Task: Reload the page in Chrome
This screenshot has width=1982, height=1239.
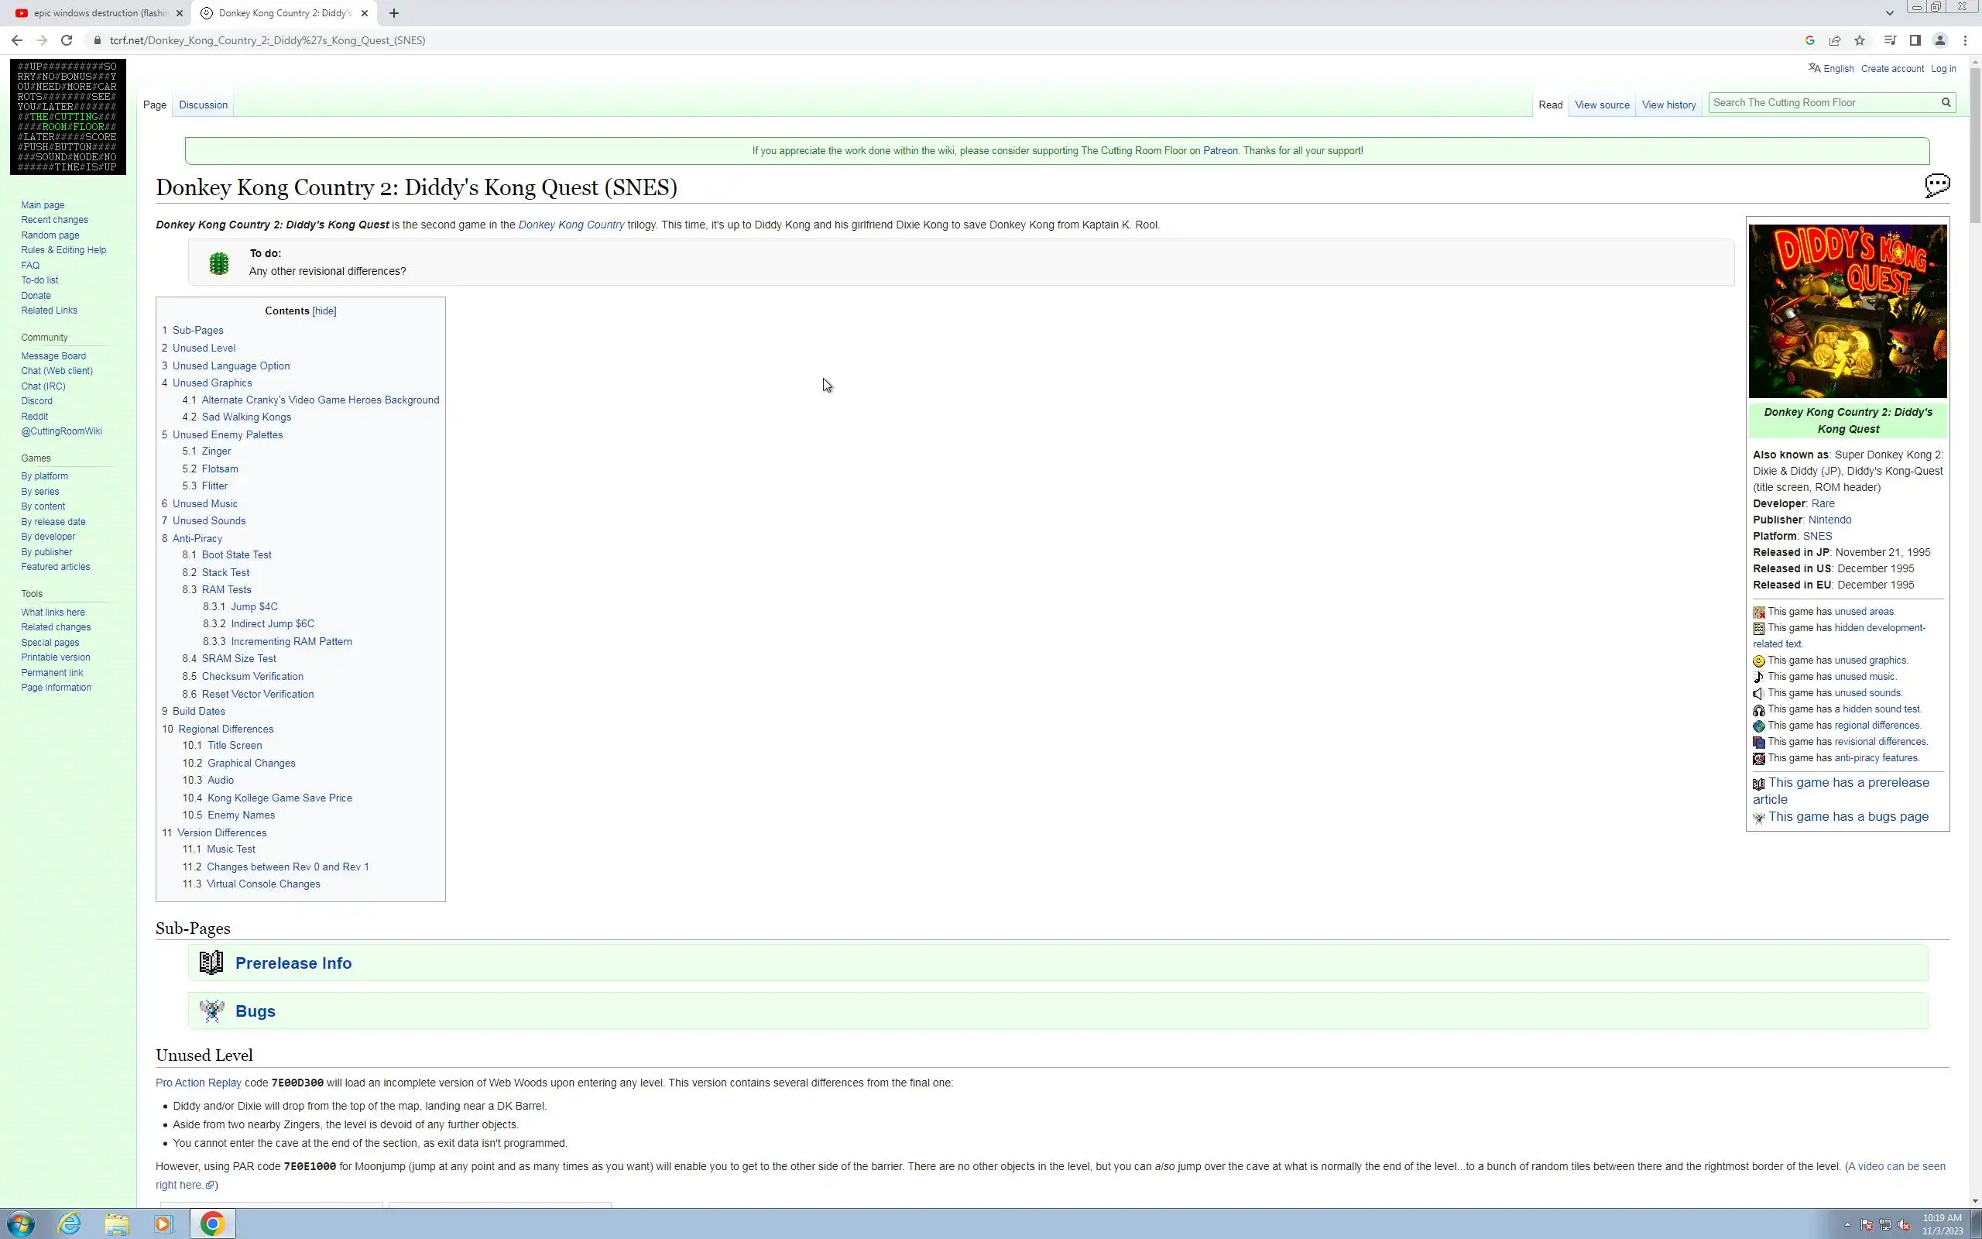Action: pyautogui.click(x=67, y=40)
